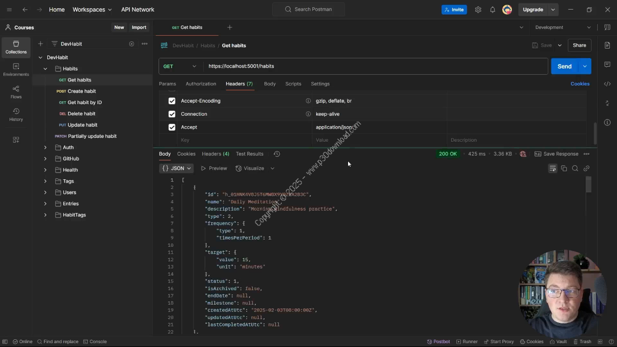Viewport: 617px width, 347px height.
Task: Open the History sidebar panel
Action: pyautogui.click(x=16, y=115)
